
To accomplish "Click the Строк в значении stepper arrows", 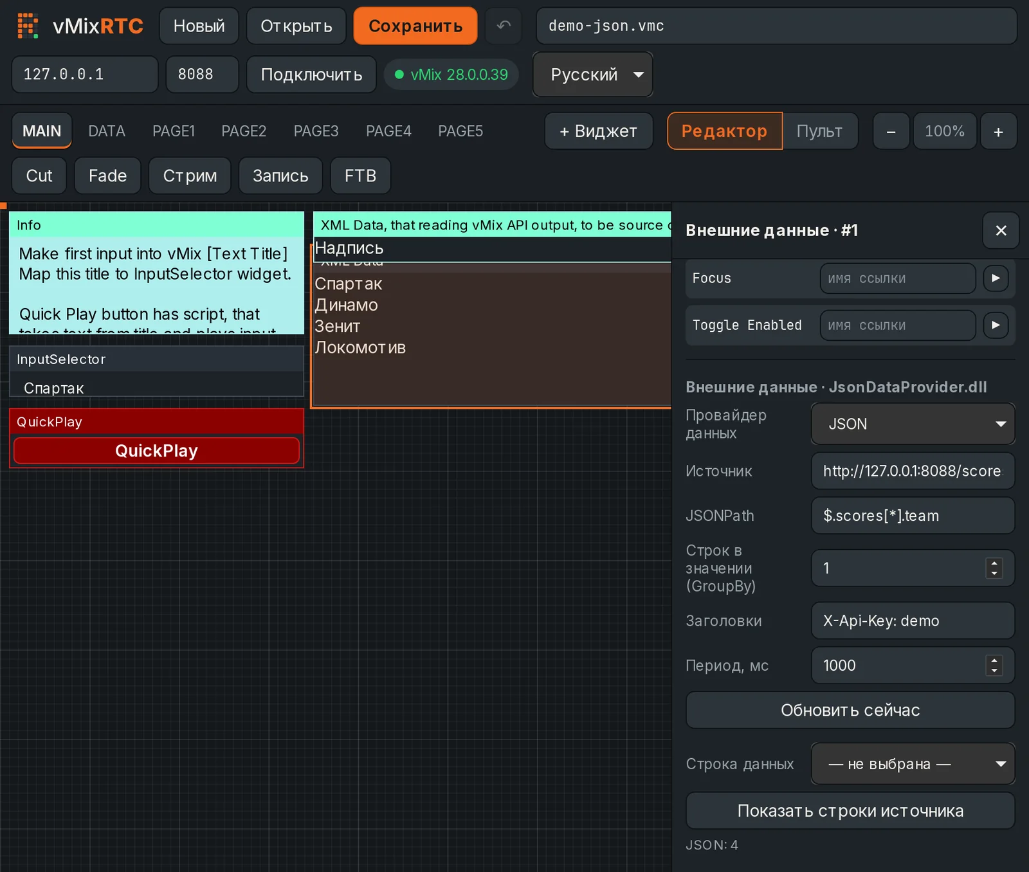I will (x=994, y=568).
